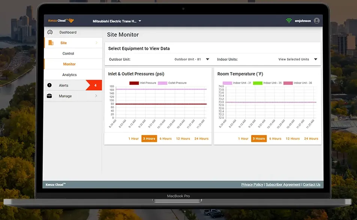The height and width of the screenshot is (220, 357).
Task: Select 24 Hours for pressure chart
Action: 201,139
